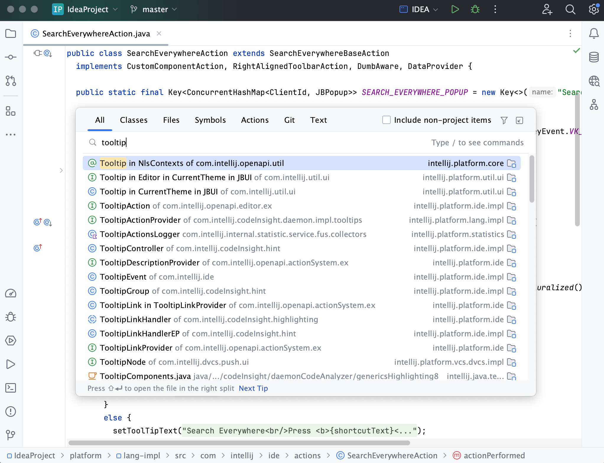Open the master branch dropdown
Screen dimensions: 604x463
click(x=154, y=9)
